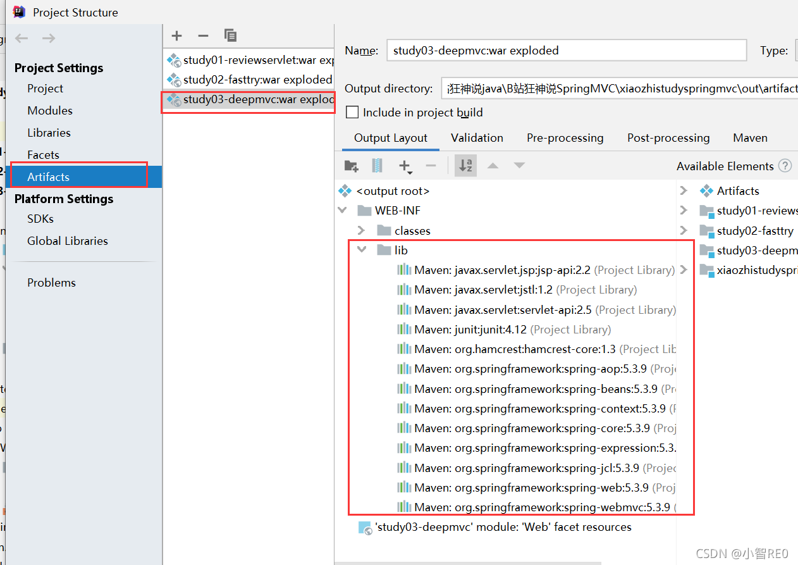Open Project settings page
Viewport: 798px width, 565px height.
click(46, 89)
